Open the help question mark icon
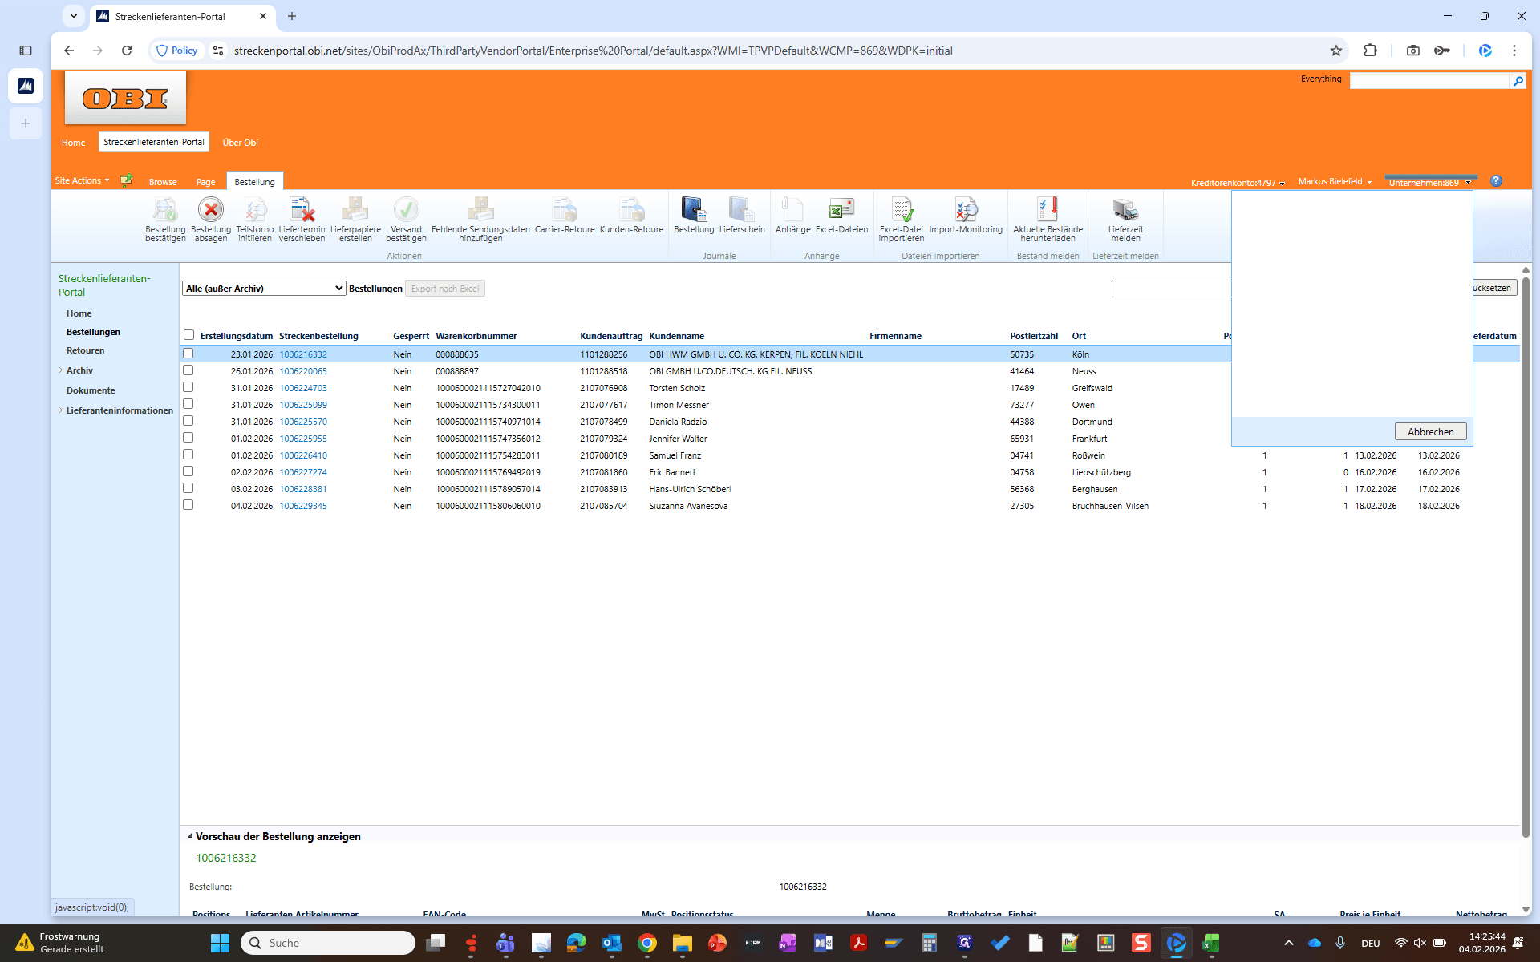 point(1496,181)
